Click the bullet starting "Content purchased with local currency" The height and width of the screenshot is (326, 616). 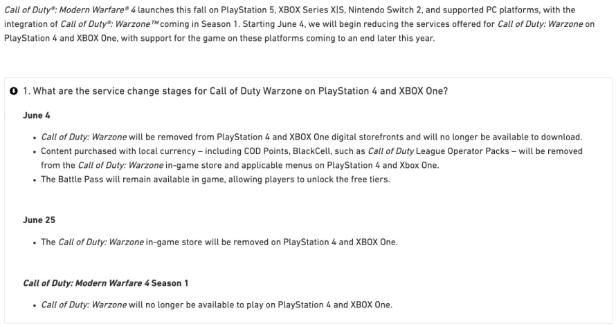point(311,158)
